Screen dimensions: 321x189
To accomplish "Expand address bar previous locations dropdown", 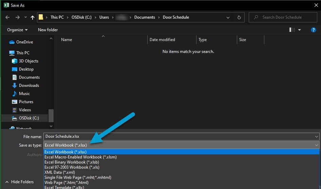I will pos(228,17).
